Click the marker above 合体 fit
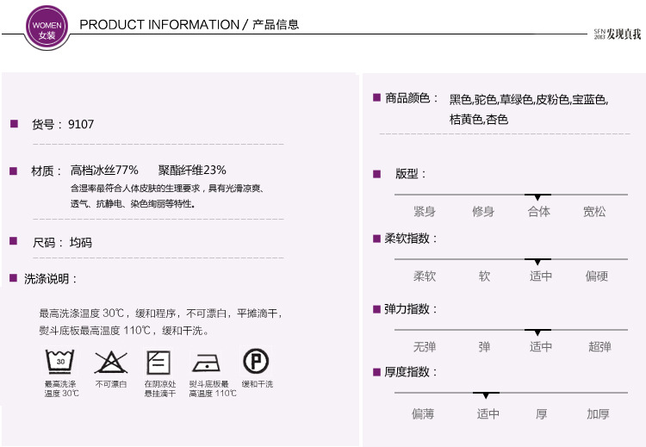 [537, 197]
